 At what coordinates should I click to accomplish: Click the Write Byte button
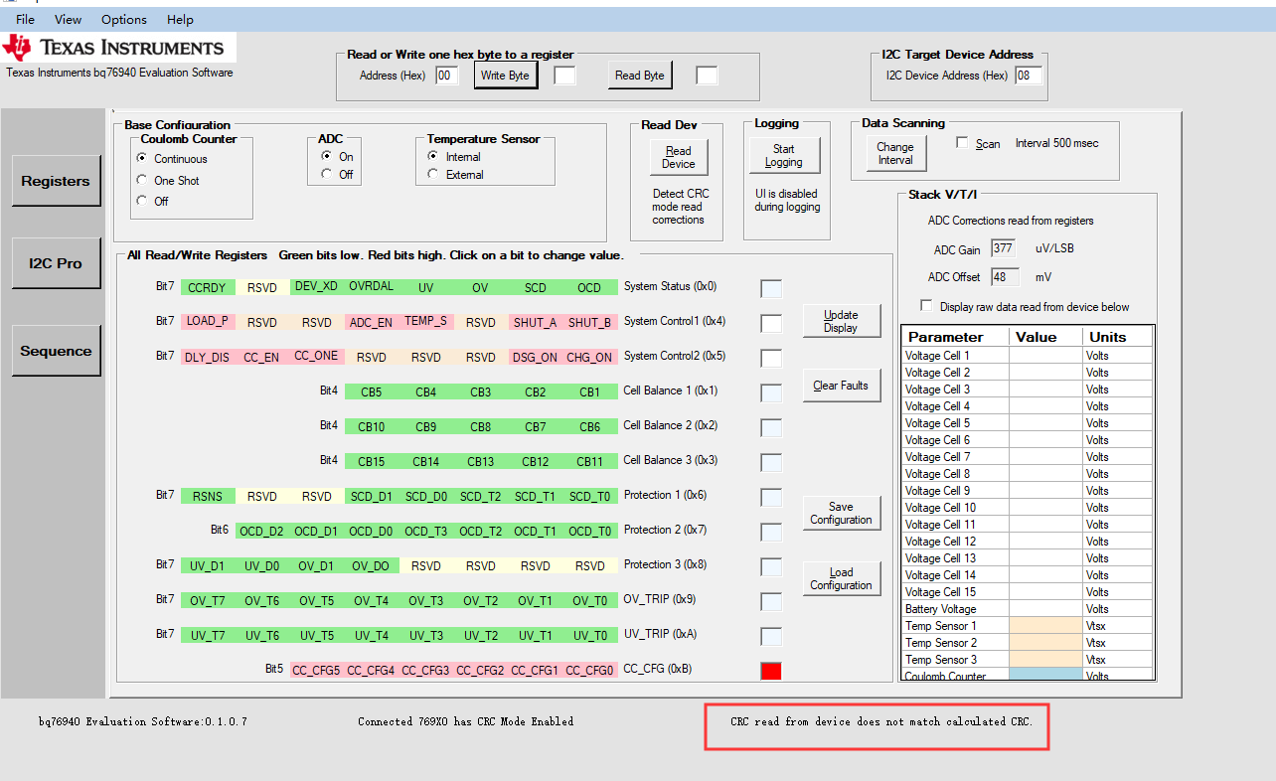pyautogui.click(x=505, y=76)
